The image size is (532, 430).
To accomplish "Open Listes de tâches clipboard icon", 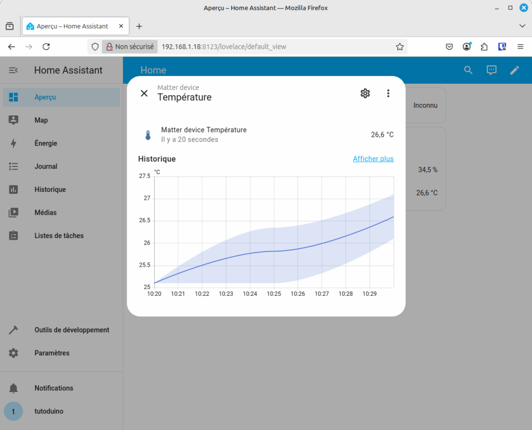I will coord(13,236).
